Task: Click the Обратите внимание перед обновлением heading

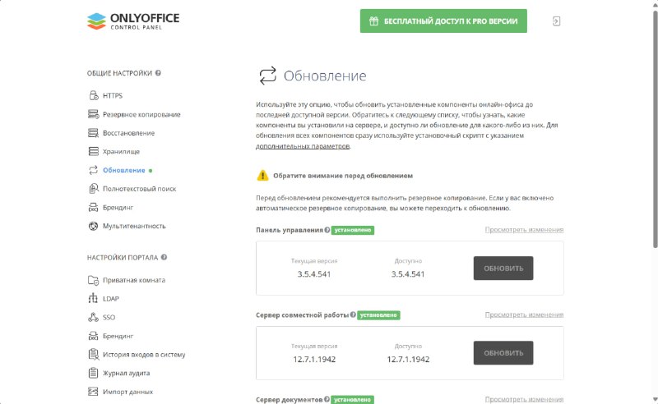Action: pos(343,176)
